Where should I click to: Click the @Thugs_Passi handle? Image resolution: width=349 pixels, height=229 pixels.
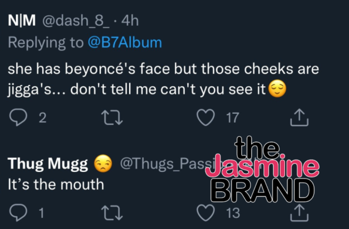click(x=165, y=164)
